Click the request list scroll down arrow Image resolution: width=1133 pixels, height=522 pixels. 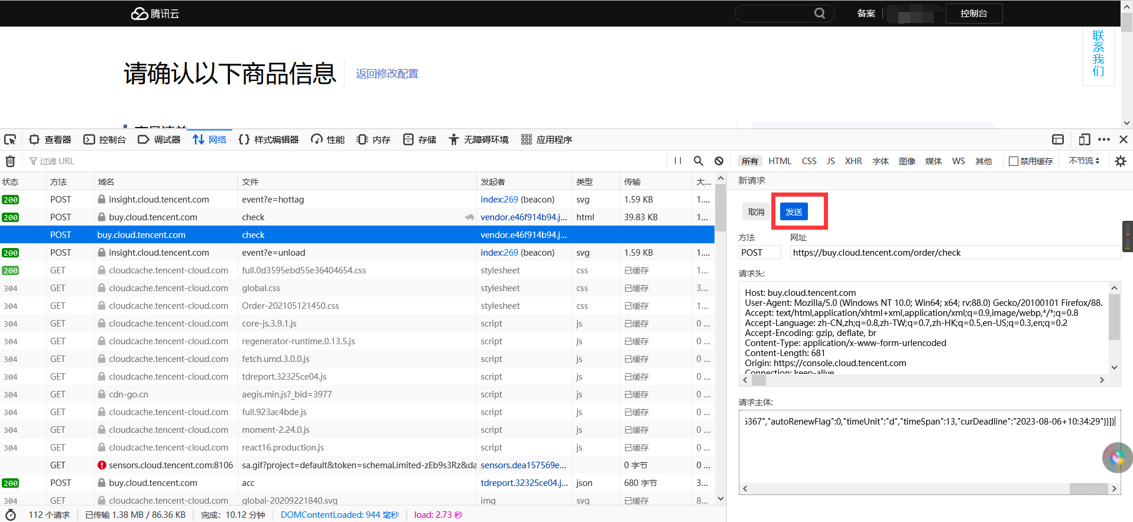(x=720, y=499)
